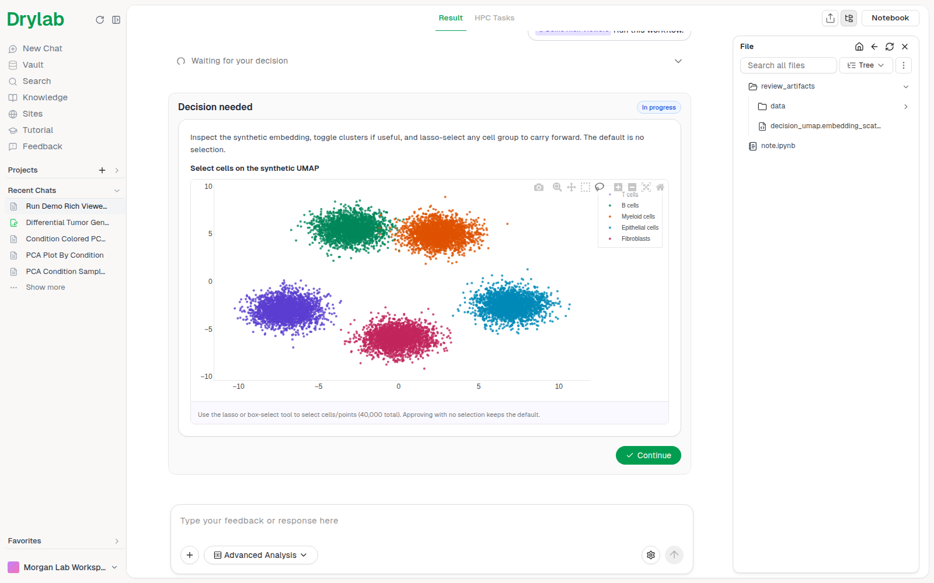The width and height of the screenshot is (934, 583).
Task: Go to file panel home
Action: click(859, 47)
